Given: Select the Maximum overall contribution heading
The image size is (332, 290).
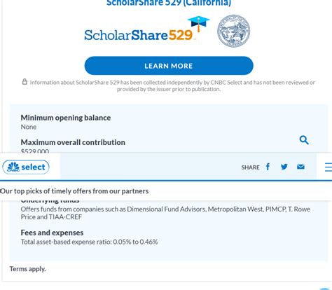Looking at the screenshot, I should pos(73,142).
